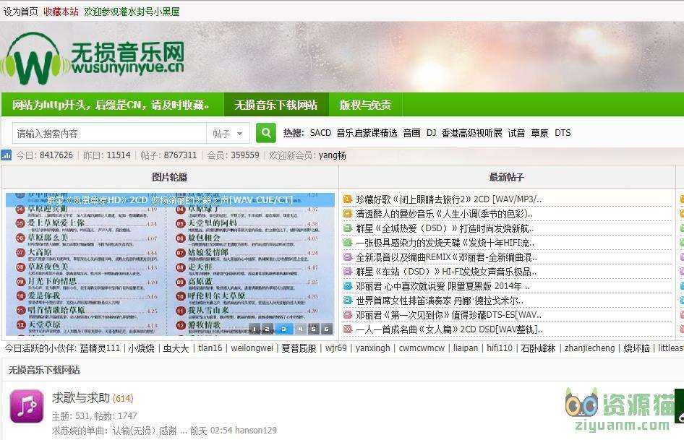Select the 无损音乐下载网站 navigation tab
The height and width of the screenshot is (440, 684).
click(276, 105)
